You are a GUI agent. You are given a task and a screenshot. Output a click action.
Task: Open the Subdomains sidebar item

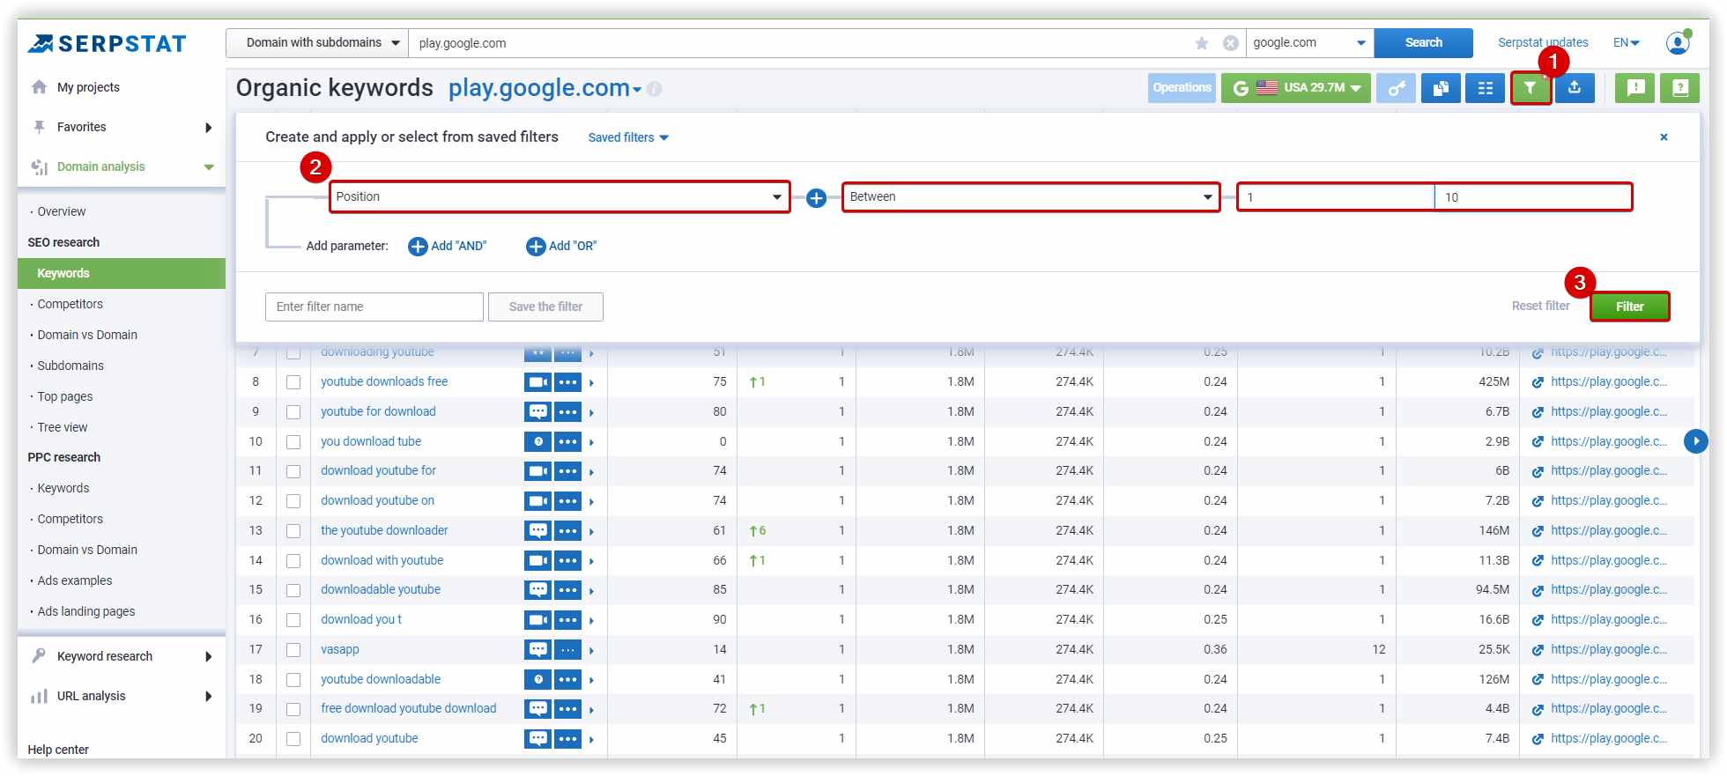[70, 366]
